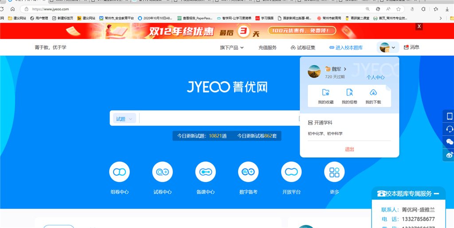Click mobile phone icon in right sidebar
Image resolution: width=454 pixels, height=228 pixels.
[x=450, y=116]
